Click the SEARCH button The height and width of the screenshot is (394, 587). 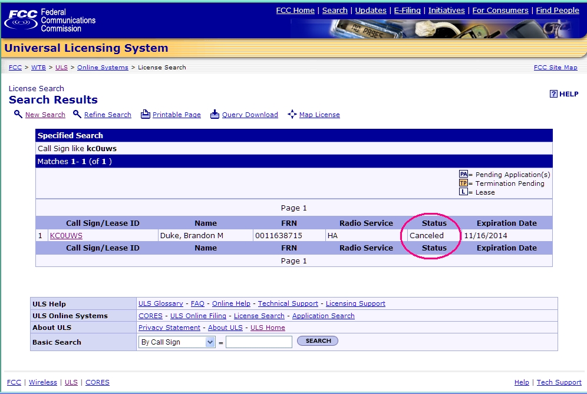click(x=318, y=340)
